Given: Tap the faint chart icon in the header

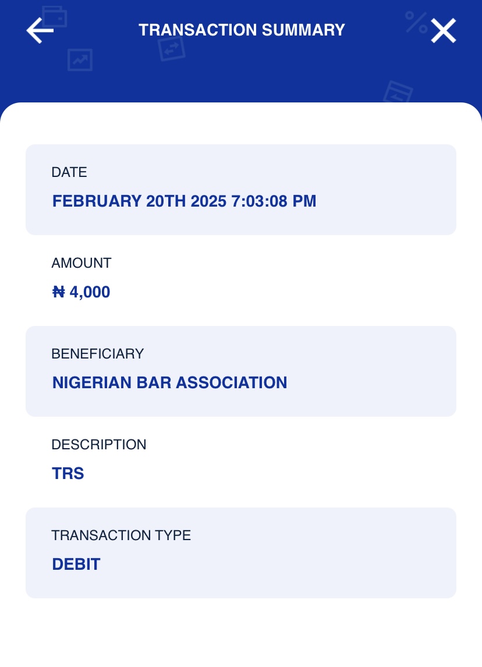Looking at the screenshot, I should pyautogui.click(x=80, y=59).
